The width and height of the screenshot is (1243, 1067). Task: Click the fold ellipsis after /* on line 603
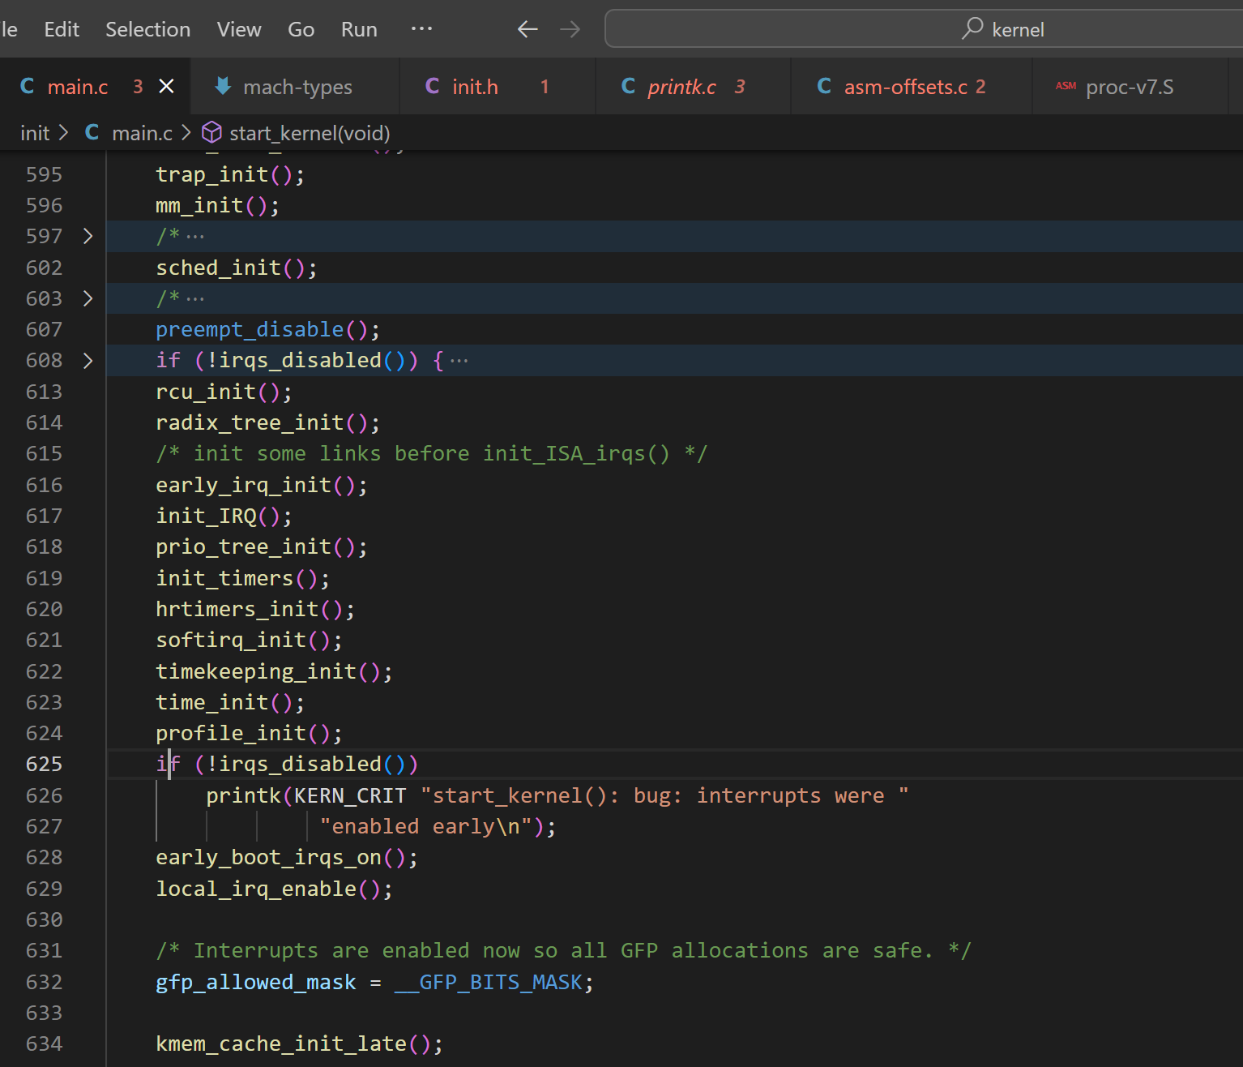click(x=195, y=299)
